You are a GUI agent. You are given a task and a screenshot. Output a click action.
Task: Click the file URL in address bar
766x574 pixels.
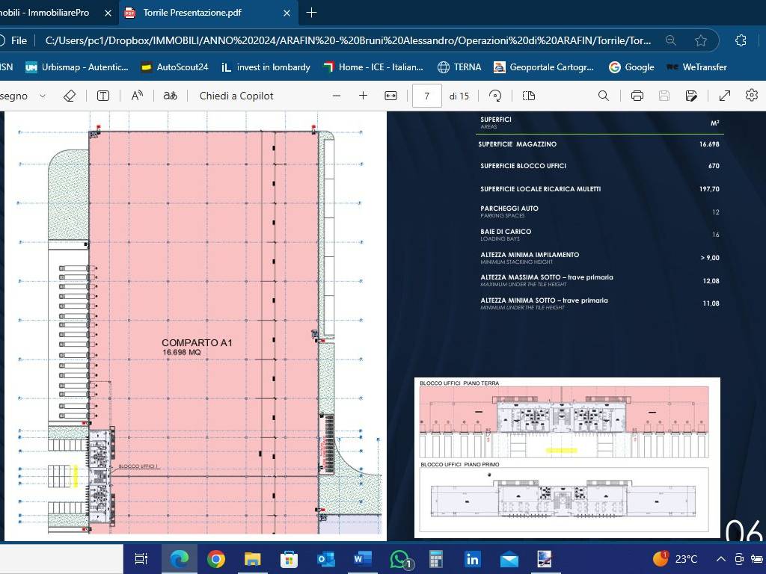[348, 40]
